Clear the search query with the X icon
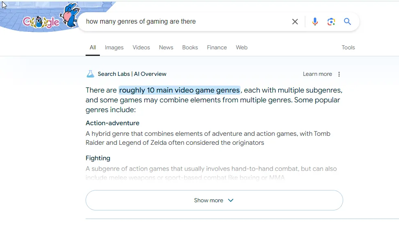This screenshot has height=230, width=399. pos(295,22)
